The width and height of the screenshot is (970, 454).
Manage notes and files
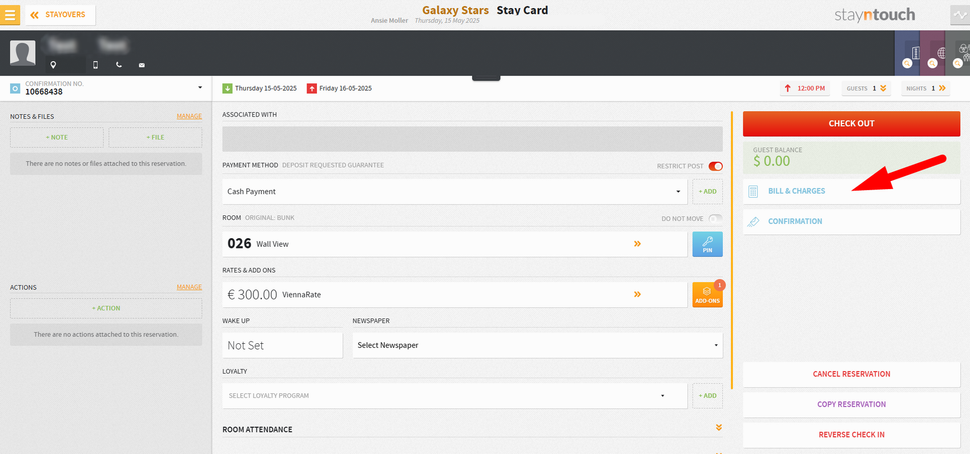[x=189, y=116]
